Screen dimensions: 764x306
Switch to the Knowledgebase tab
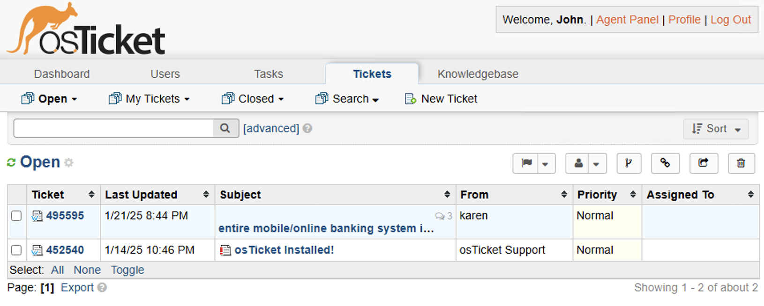click(x=478, y=73)
